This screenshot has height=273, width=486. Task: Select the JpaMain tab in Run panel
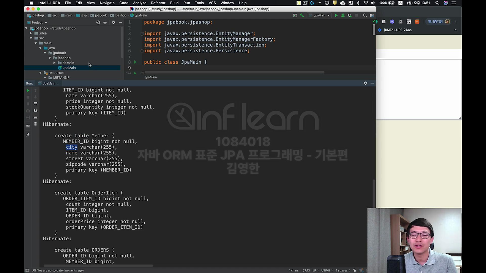(49, 83)
